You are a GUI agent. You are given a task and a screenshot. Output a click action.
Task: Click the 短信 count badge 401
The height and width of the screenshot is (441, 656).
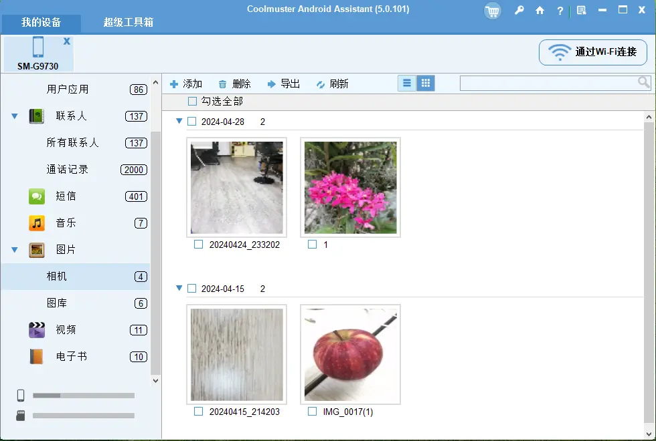pos(137,196)
